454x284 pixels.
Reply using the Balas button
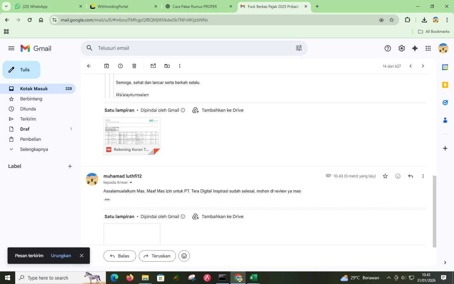pyautogui.click(x=119, y=256)
